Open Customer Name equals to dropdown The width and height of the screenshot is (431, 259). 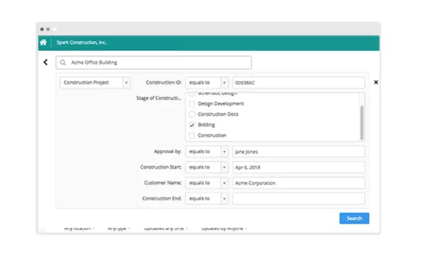207,183
